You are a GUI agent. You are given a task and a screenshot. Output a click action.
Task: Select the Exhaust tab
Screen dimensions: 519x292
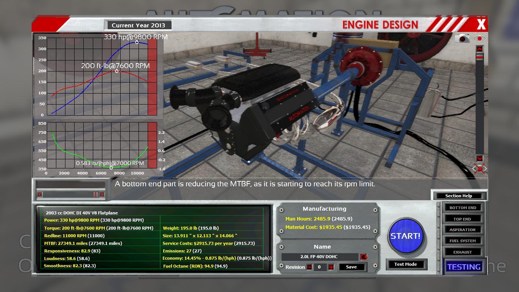[462, 252]
